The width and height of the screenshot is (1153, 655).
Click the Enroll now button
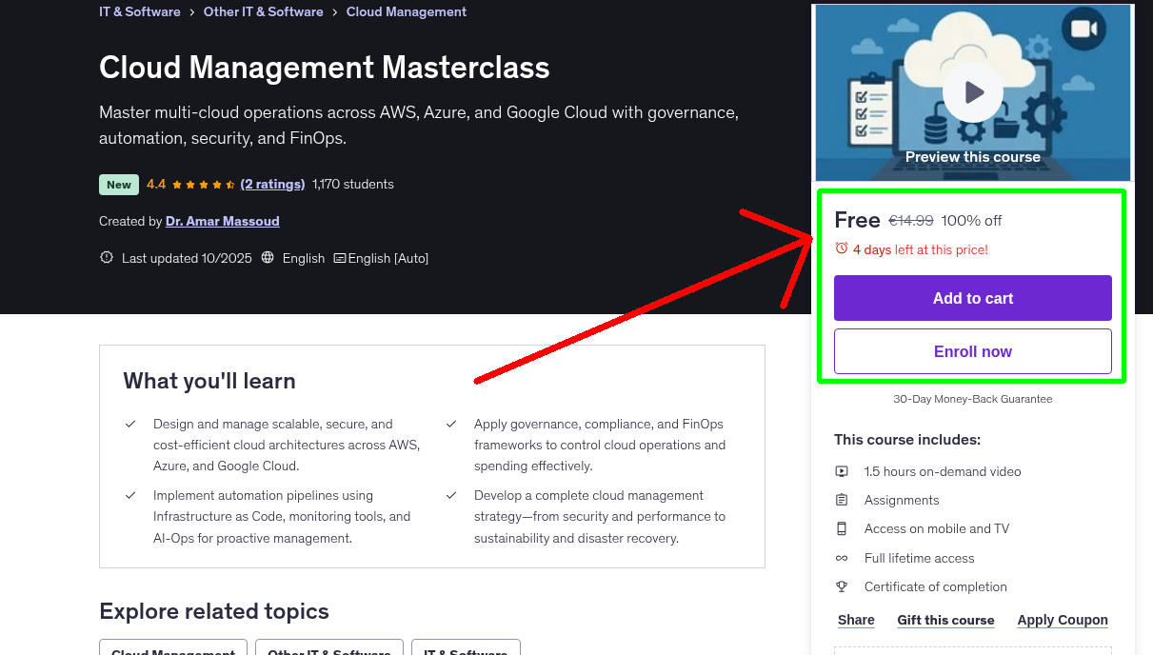click(972, 350)
